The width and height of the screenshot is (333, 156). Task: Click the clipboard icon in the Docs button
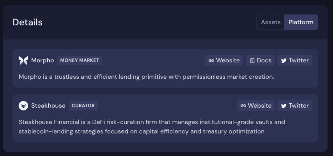pyautogui.click(x=252, y=61)
